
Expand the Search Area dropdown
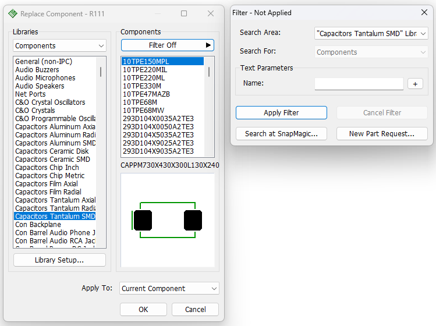371,33
